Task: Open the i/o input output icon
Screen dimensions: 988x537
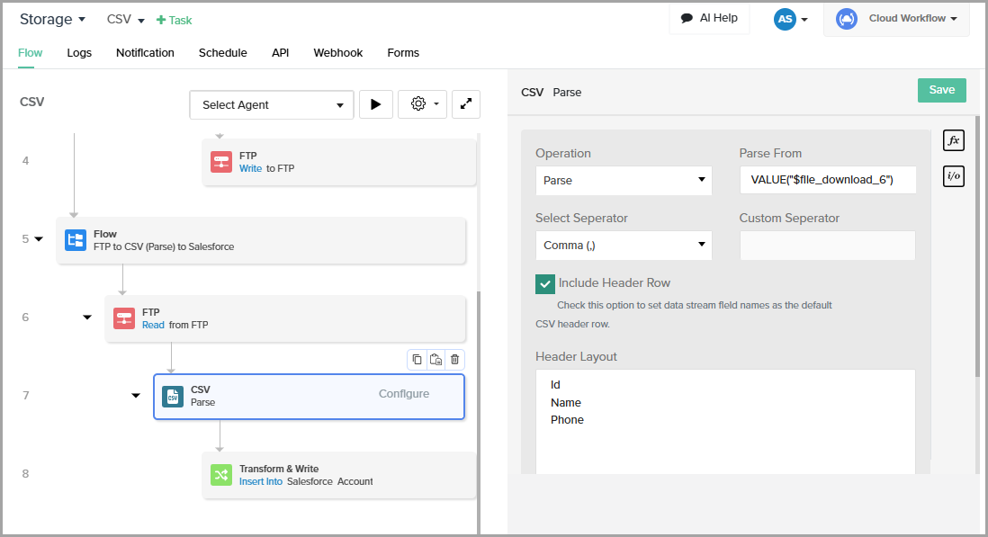Action: [x=953, y=176]
